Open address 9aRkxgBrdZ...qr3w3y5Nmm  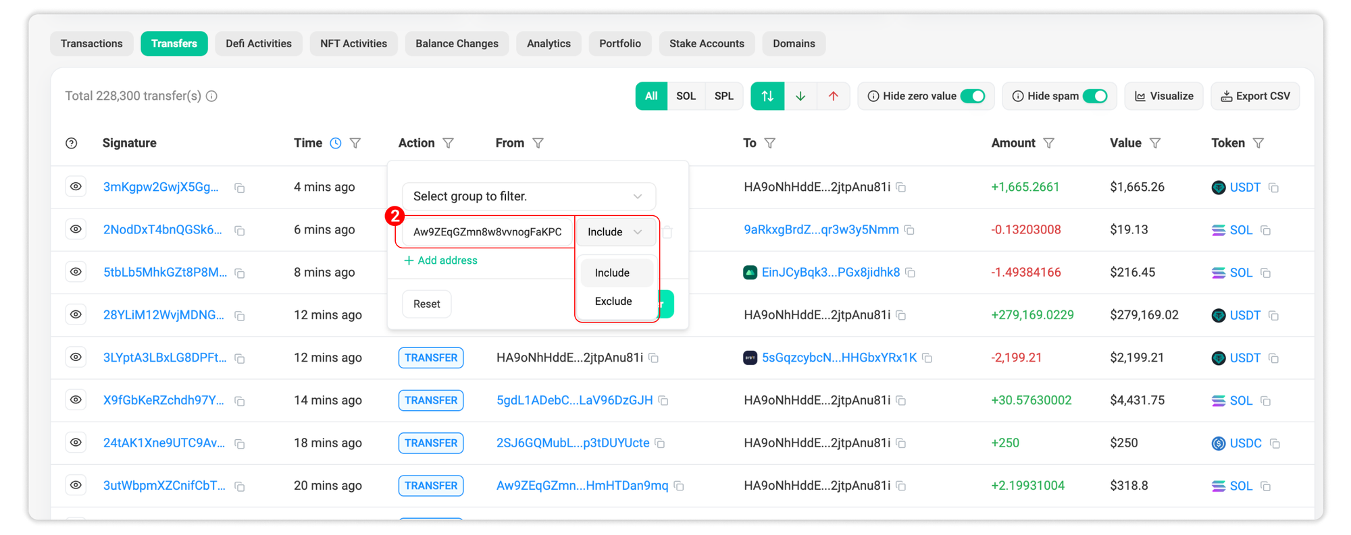(x=821, y=229)
